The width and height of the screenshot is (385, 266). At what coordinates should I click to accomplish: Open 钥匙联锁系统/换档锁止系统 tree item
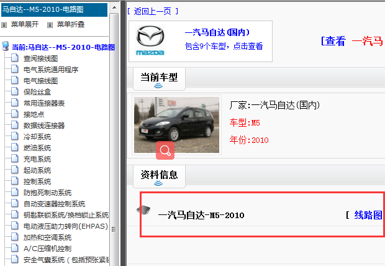(x=66, y=215)
